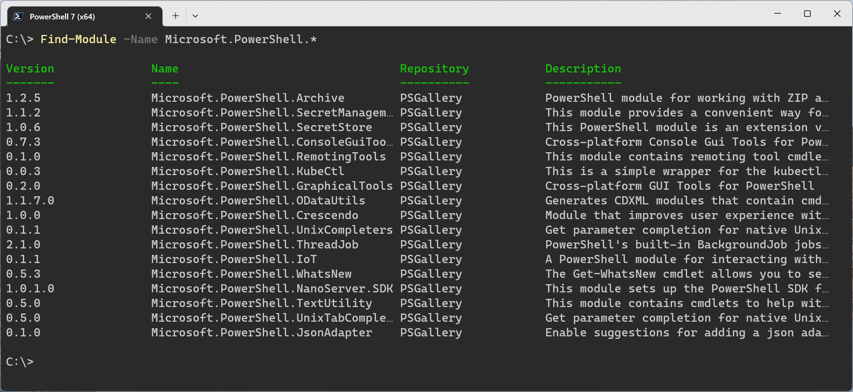Minimize the terminal window
This screenshot has height=392, width=853.
[777, 13]
